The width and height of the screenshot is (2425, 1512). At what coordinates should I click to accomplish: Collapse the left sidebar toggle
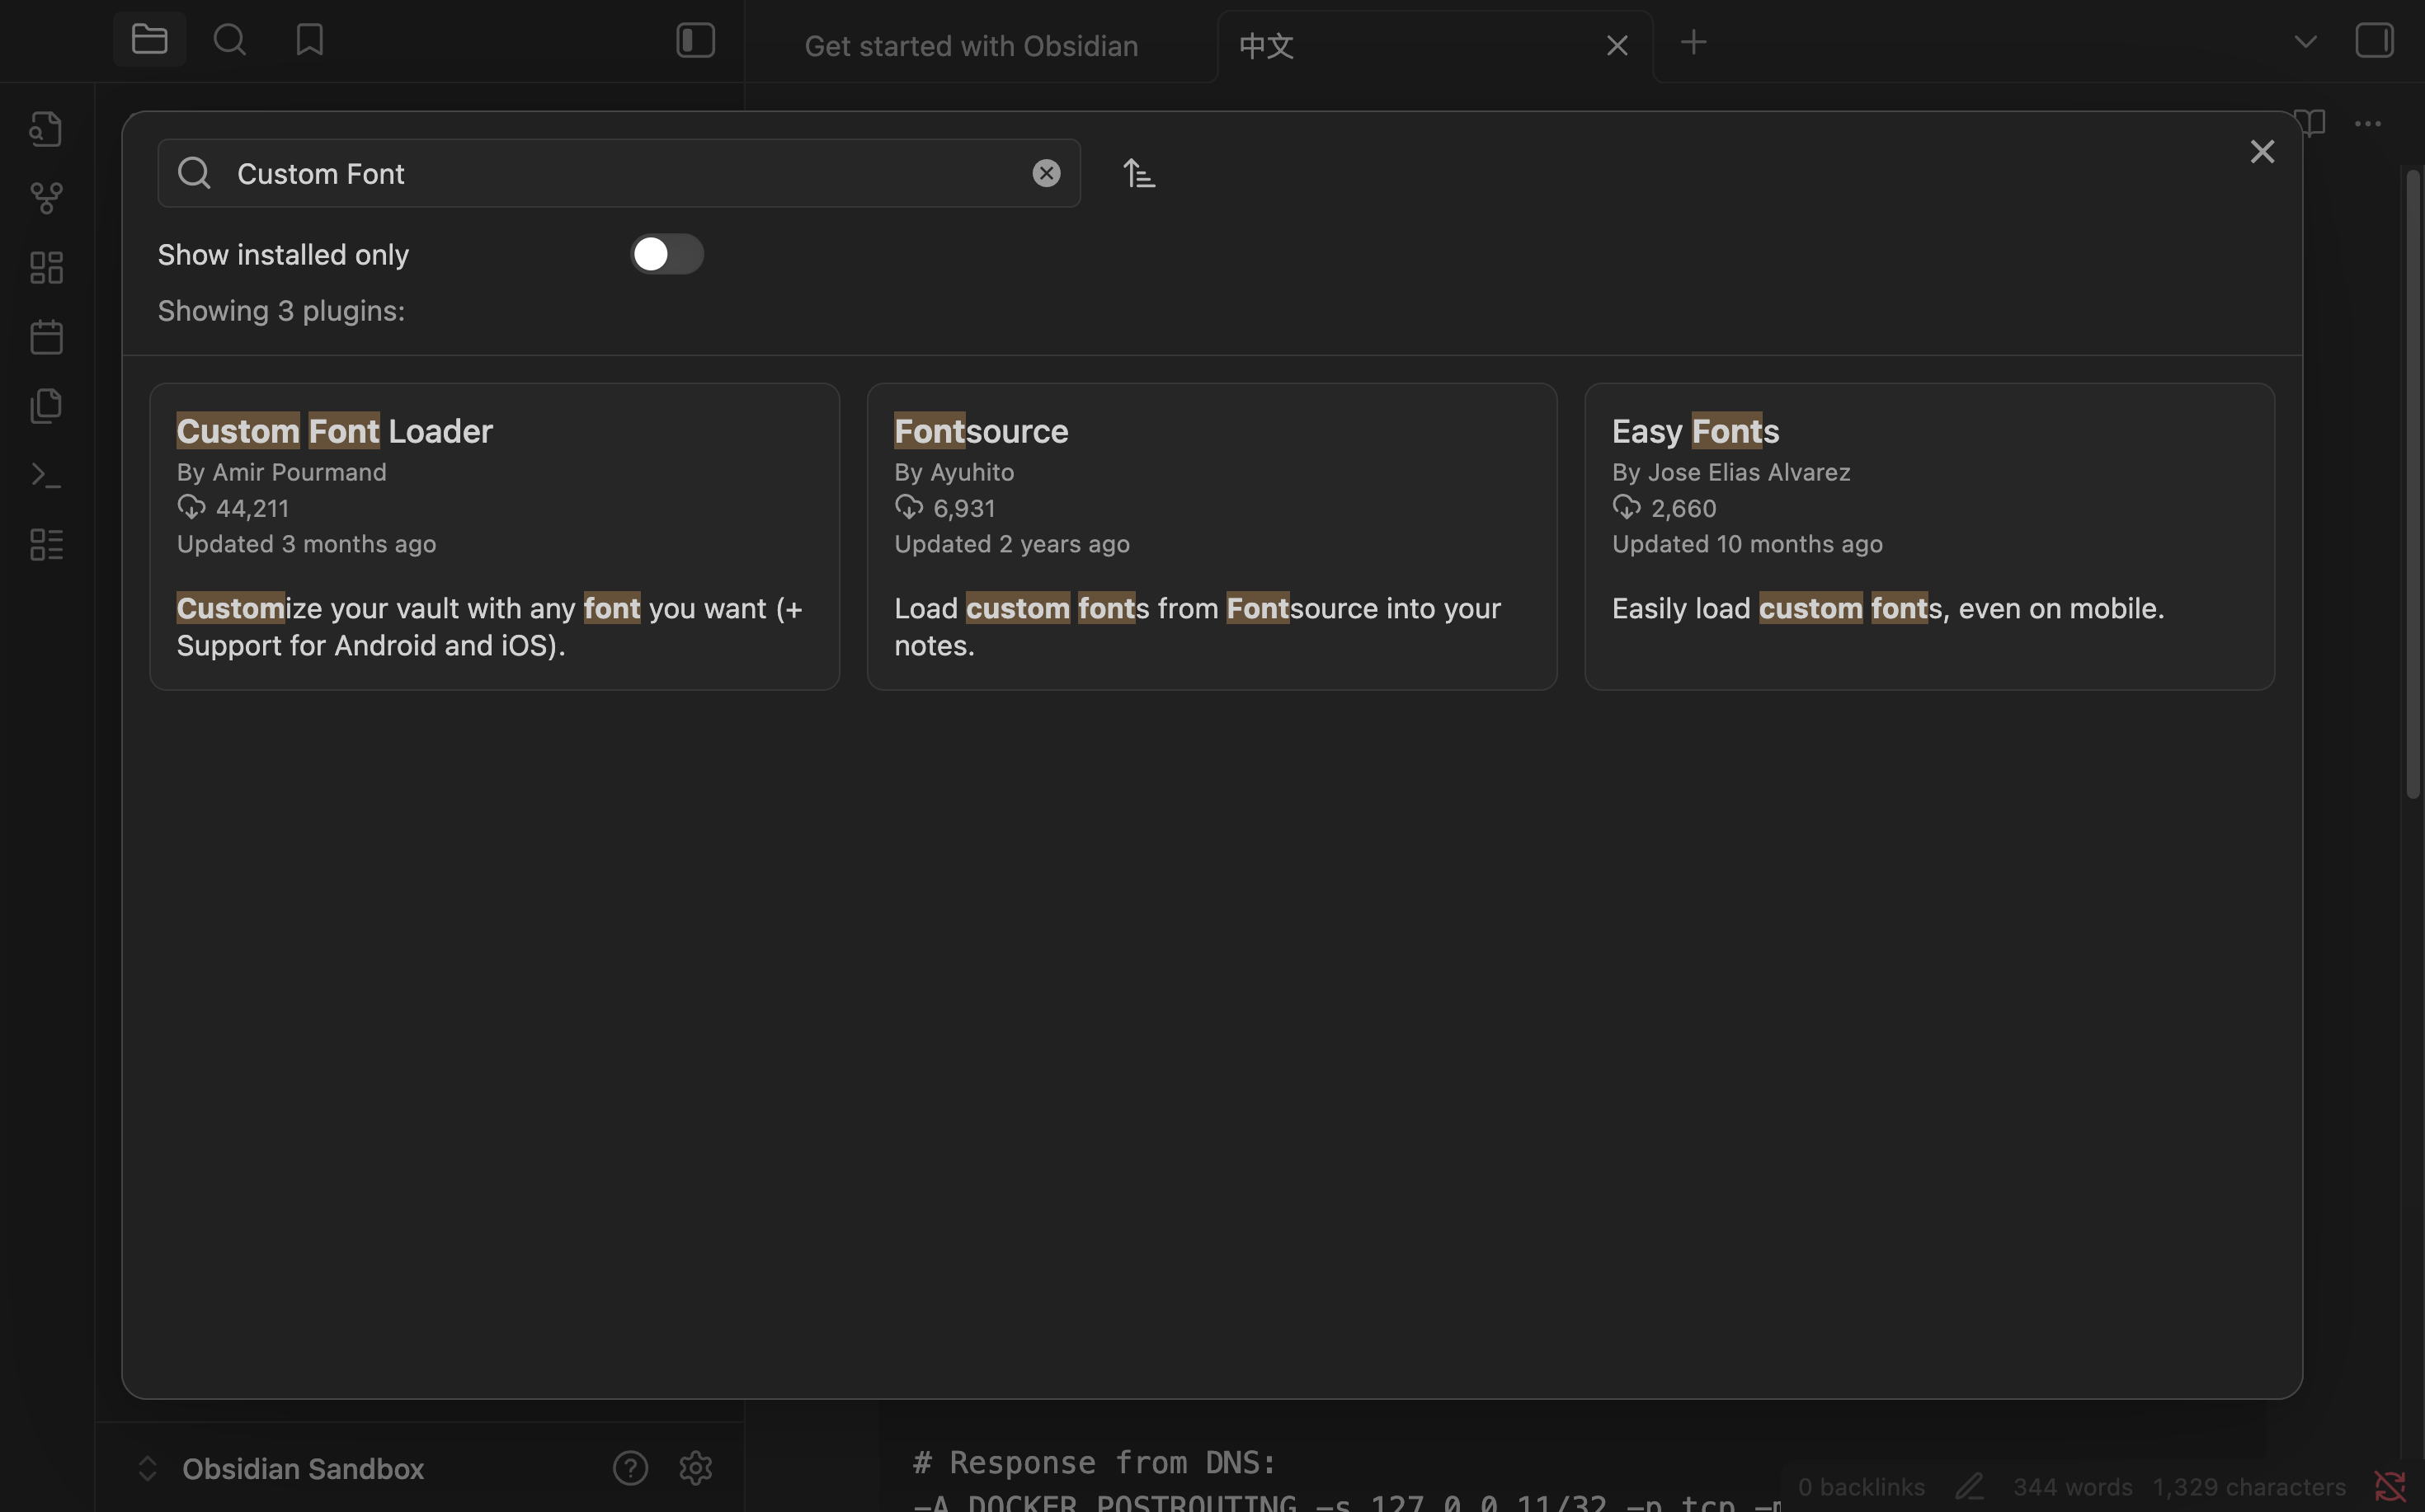pyautogui.click(x=695, y=40)
